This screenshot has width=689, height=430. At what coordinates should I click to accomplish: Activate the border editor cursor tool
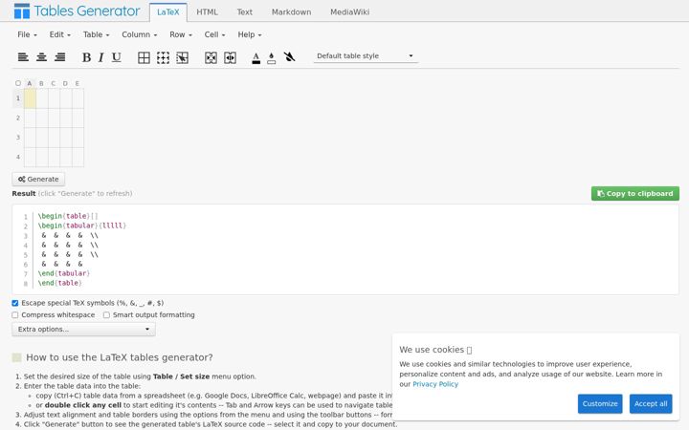(183, 57)
